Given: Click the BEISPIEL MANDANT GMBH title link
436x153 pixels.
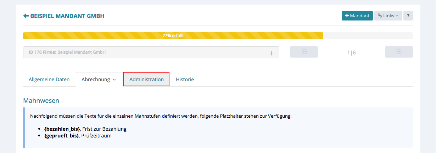Looking at the screenshot, I should coord(67,16).
